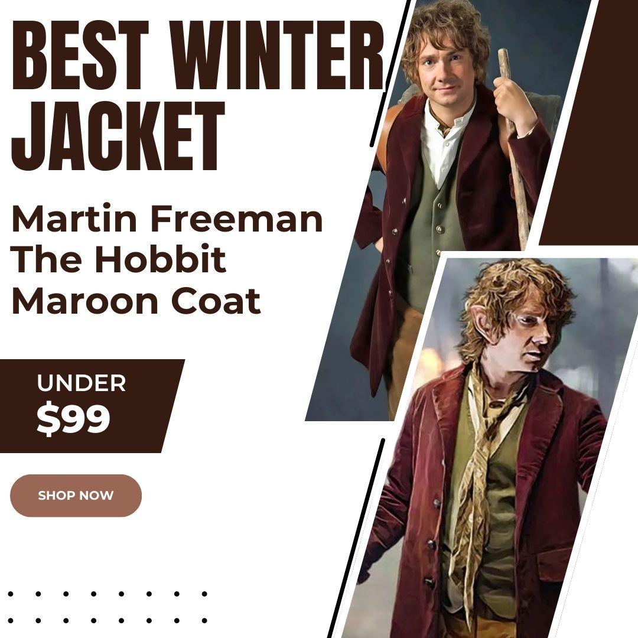
Task: Click the Martin Freeman text line
Action: coord(167,219)
